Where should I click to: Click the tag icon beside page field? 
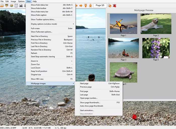110,5
